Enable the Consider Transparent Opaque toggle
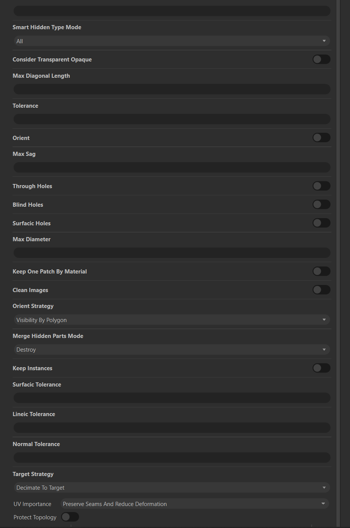 pos(321,59)
